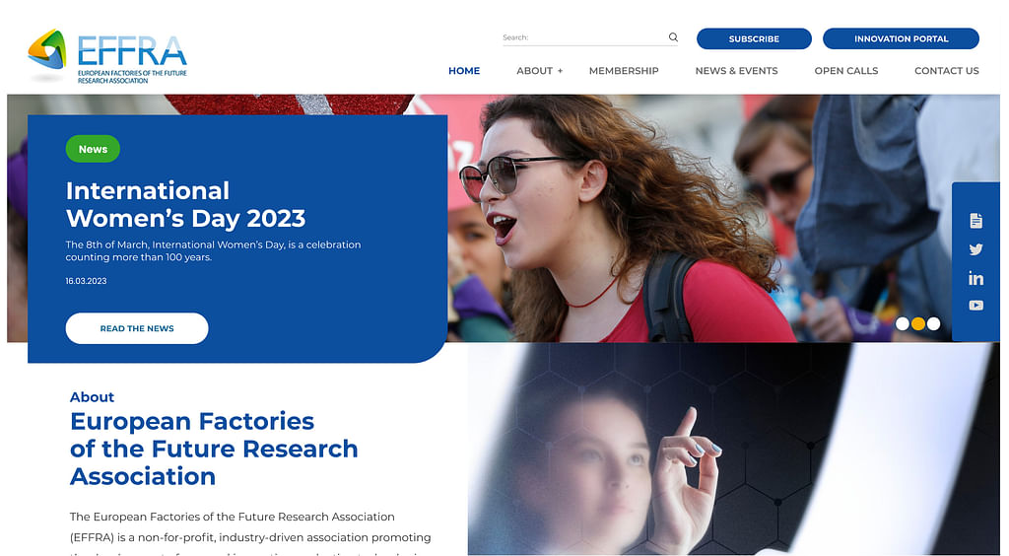This screenshot has height=556, width=1009.
Task: Click the EFFRA logo
Action: (x=106, y=56)
